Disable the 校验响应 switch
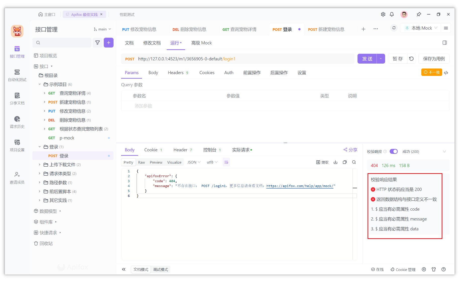Viewport: 461px width, 283px height. [x=393, y=151]
